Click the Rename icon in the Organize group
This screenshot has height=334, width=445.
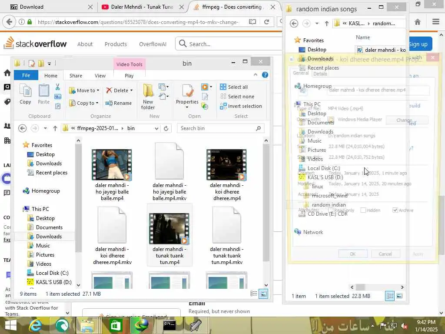click(109, 103)
